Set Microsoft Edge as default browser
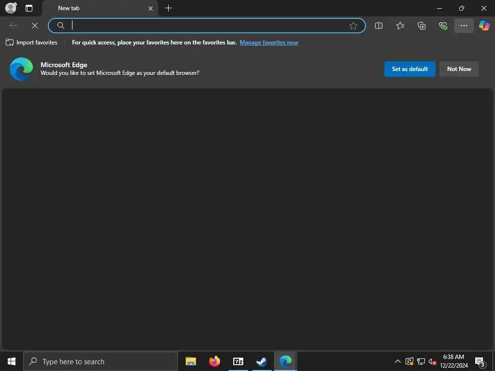 click(x=410, y=69)
